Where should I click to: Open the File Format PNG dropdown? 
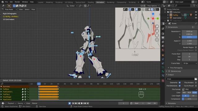pyautogui.click(x=189, y=89)
